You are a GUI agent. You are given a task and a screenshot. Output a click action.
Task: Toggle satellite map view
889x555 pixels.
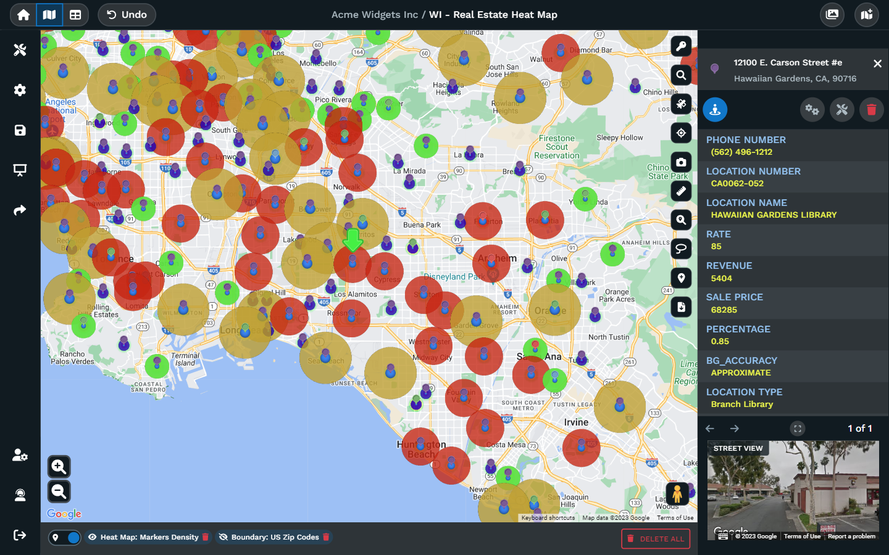pos(681,104)
